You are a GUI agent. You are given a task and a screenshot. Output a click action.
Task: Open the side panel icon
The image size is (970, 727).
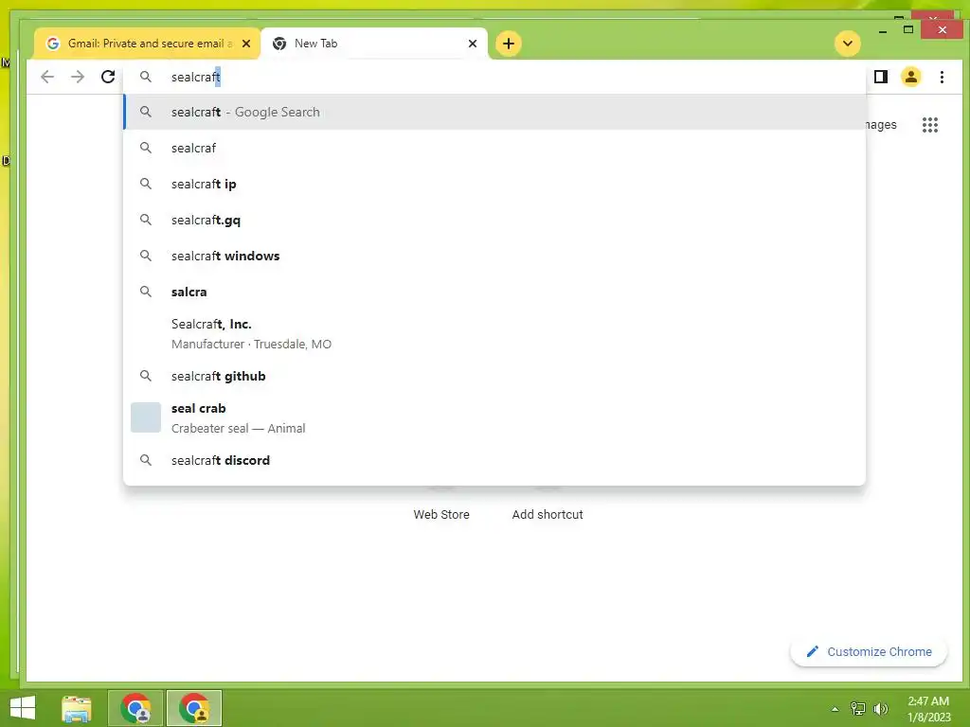[880, 77]
